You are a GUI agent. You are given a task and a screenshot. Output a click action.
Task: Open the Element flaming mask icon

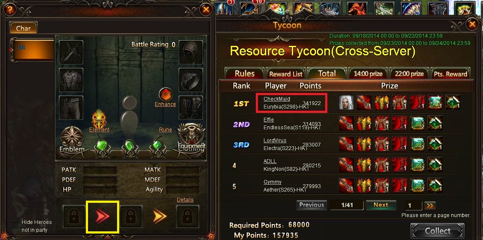click(x=99, y=119)
